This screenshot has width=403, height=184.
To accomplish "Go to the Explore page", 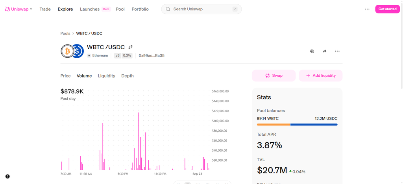I will point(65,9).
